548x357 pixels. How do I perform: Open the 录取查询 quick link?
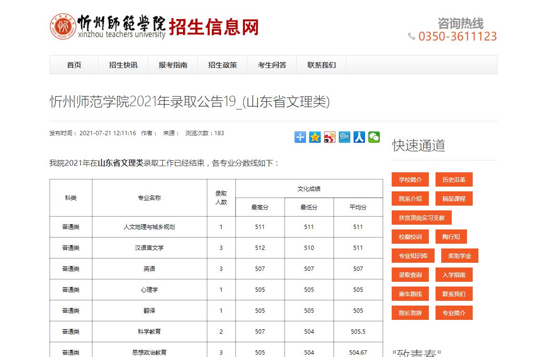(410, 275)
